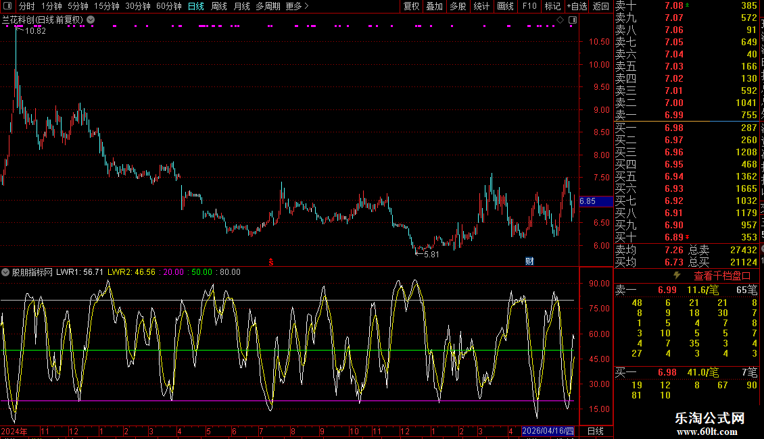Click the 叠加 overlay button
This screenshot has height=439, width=764.
point(435,6)
